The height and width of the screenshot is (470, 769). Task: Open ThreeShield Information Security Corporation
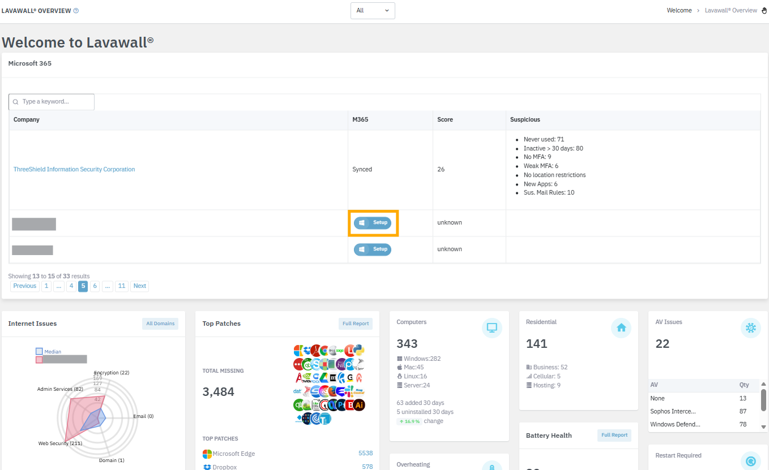[74, 169]
